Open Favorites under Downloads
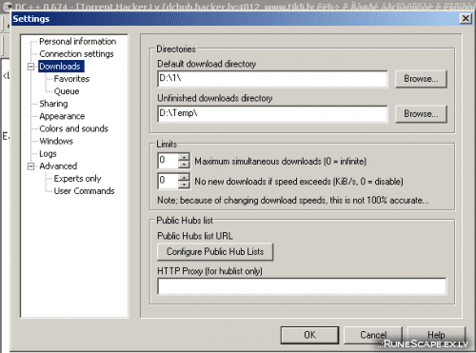The width and height of the screenshot is (476, 353). (x=71, y=79)
